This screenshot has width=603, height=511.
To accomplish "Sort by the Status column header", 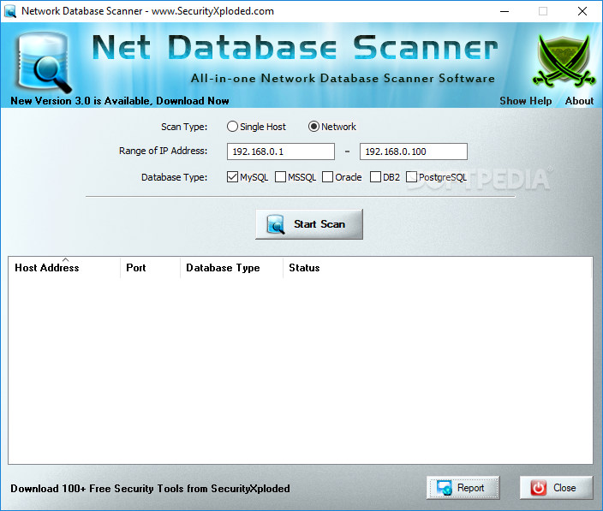I will tap(437, 268).
